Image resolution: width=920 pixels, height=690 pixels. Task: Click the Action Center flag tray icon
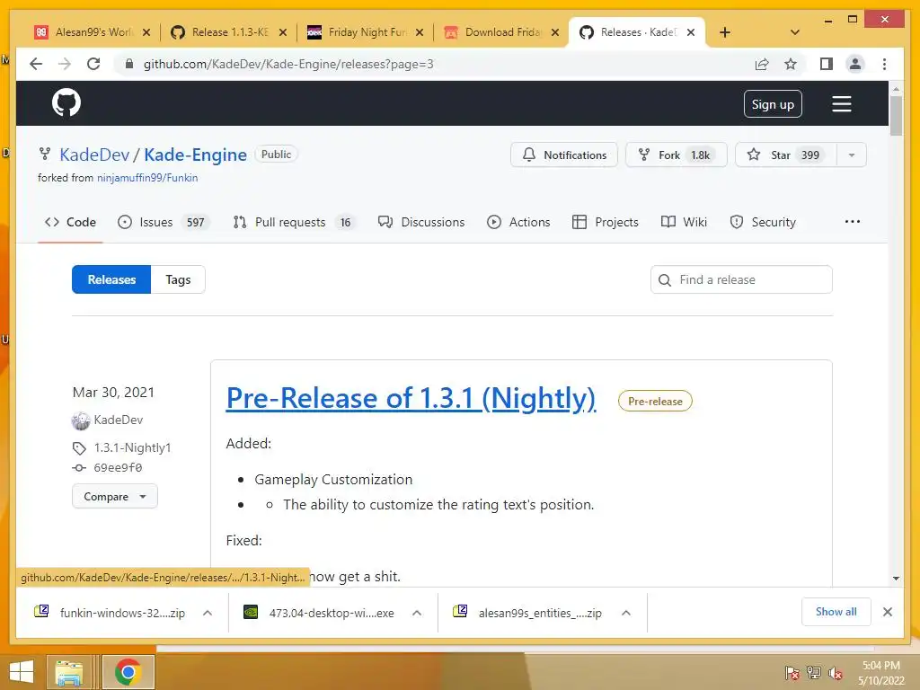pos(792,672)
